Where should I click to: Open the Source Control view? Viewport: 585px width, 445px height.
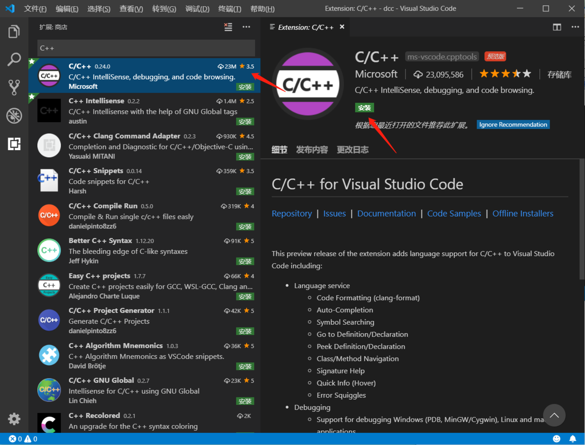(14, 87)
